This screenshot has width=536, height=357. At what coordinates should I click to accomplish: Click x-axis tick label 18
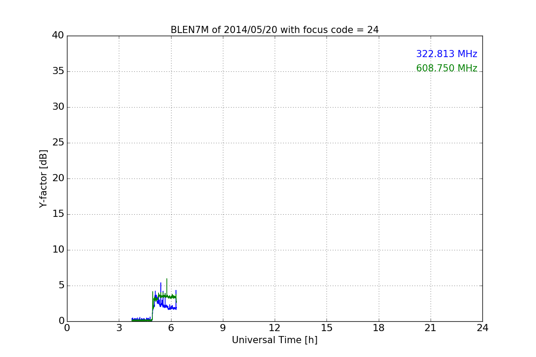point(379,328)
